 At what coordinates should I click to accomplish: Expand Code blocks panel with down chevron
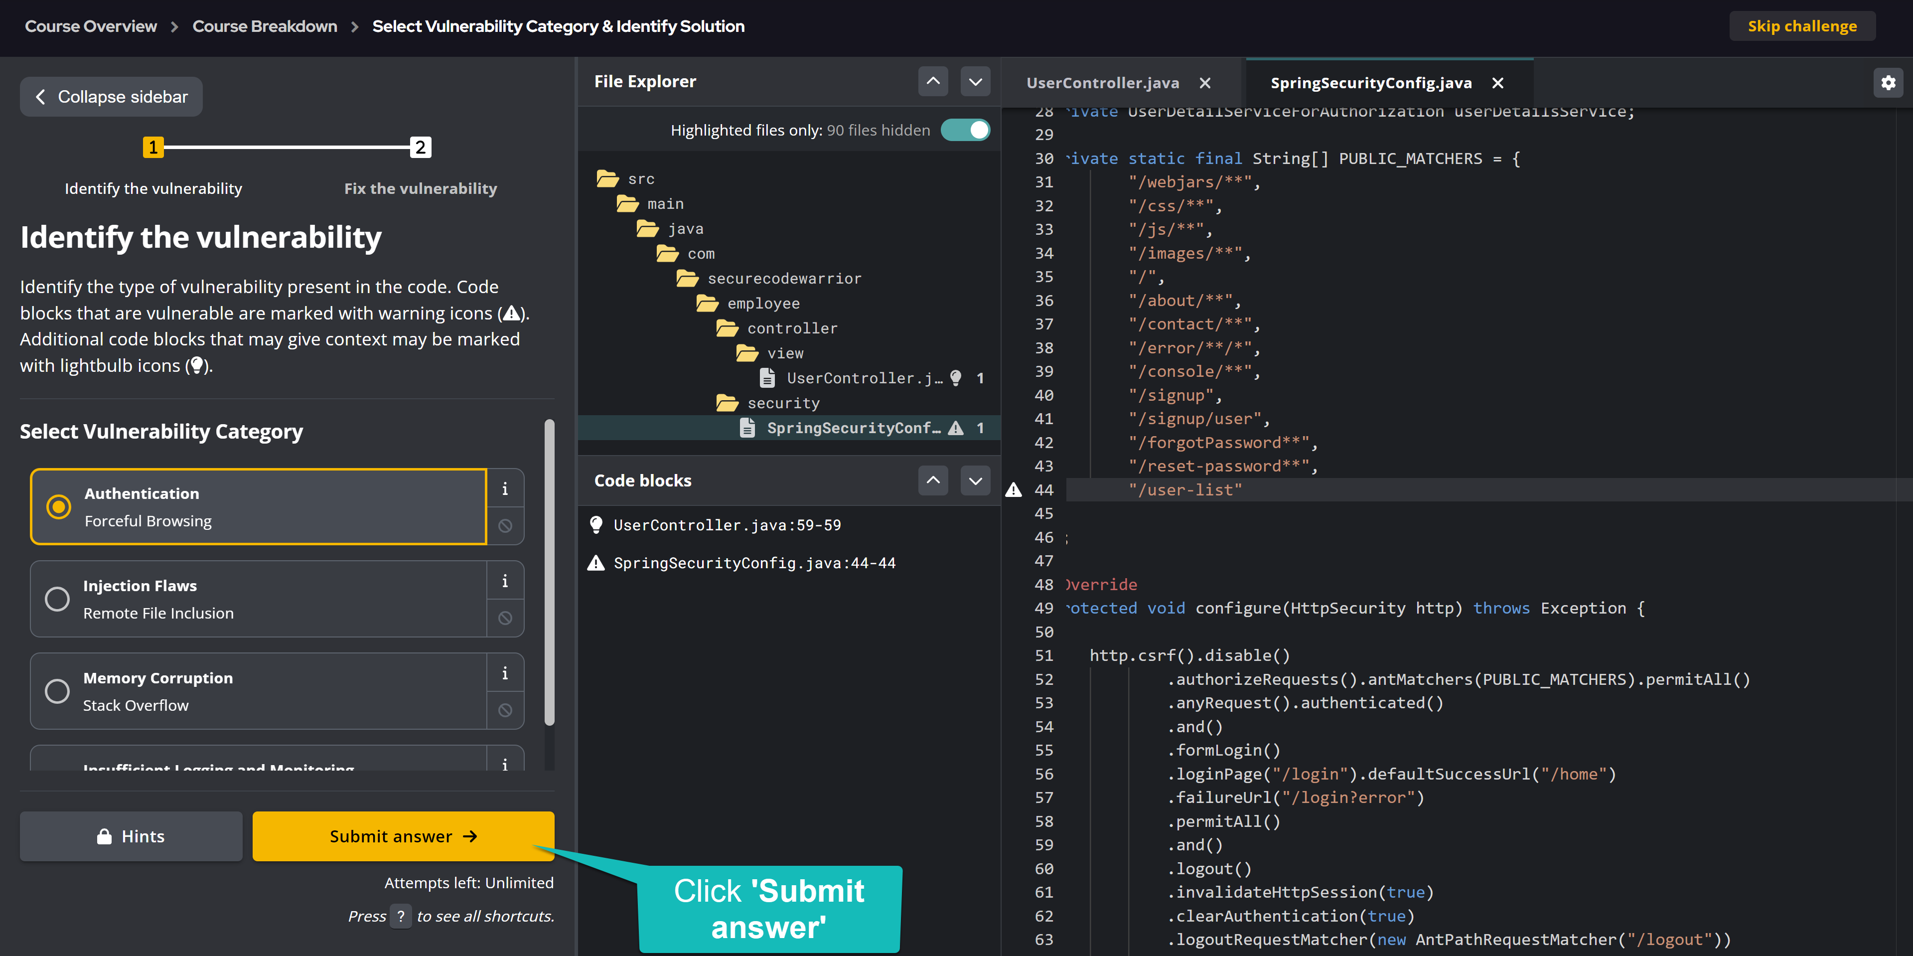[975, 480]
